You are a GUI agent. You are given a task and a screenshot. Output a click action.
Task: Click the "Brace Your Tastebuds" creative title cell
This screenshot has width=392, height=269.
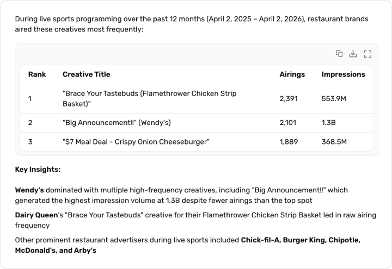pos(150,98)
